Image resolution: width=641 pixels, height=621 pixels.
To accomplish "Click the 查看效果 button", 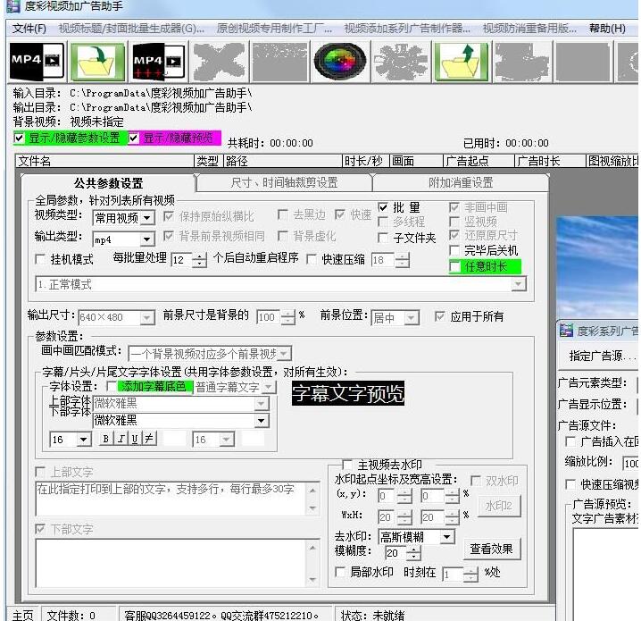I will click(x=491, y=549).
